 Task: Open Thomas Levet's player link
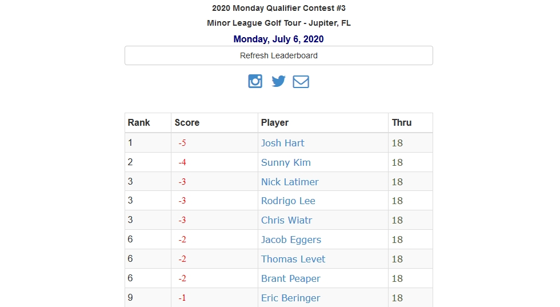click(x=293, y=259)
